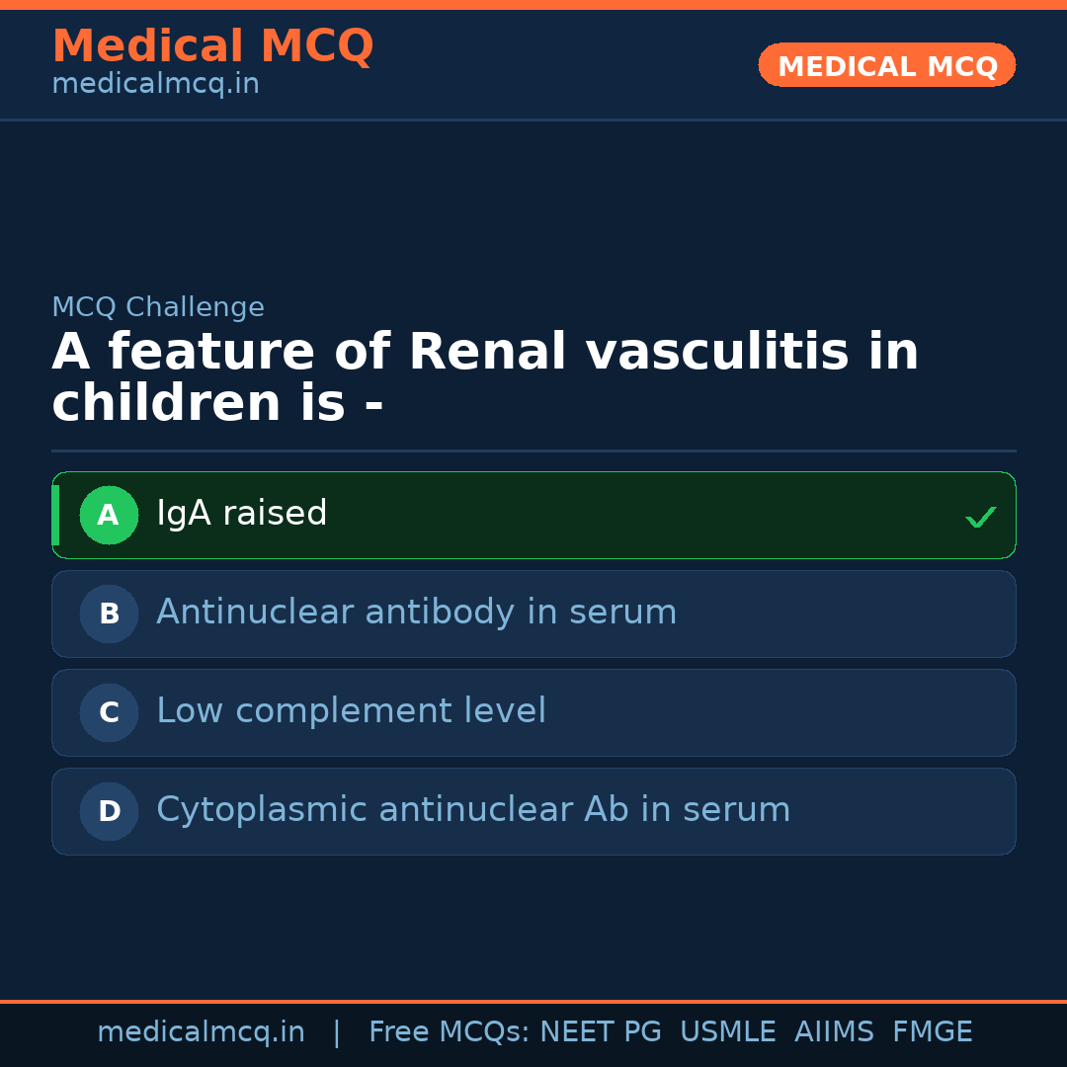Click the green bar left of option A

click(x=55, y=515)
